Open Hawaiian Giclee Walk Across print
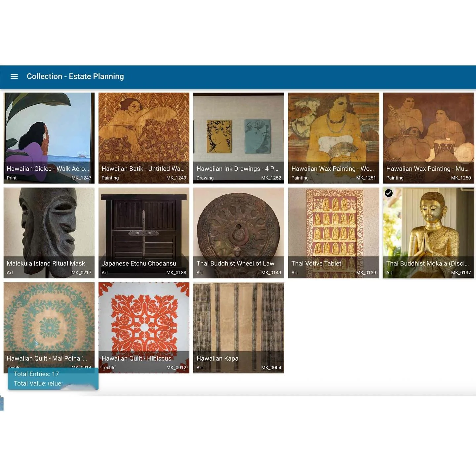This screenshot has height=476, width=476. click(49, 138)
